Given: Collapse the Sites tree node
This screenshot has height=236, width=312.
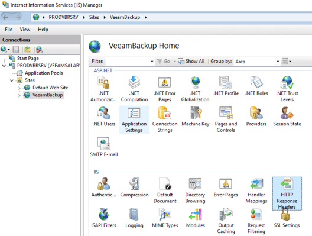Looking at the screenshot, I should pos(12,80).
